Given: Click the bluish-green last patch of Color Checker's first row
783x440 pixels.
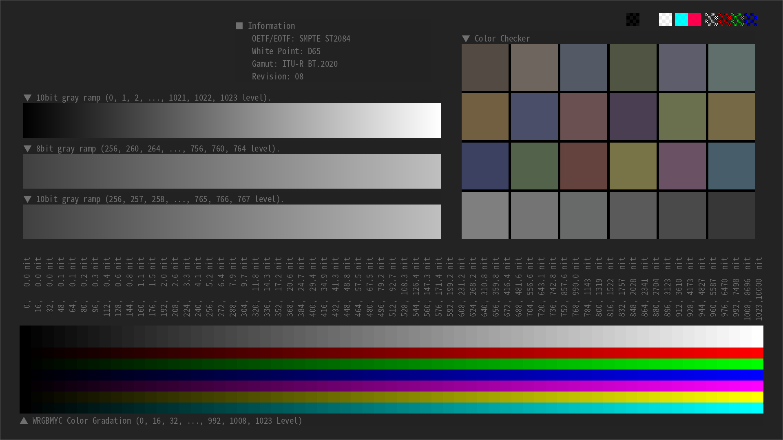Looking at the screenshot, I should click(x=732, y=67).
